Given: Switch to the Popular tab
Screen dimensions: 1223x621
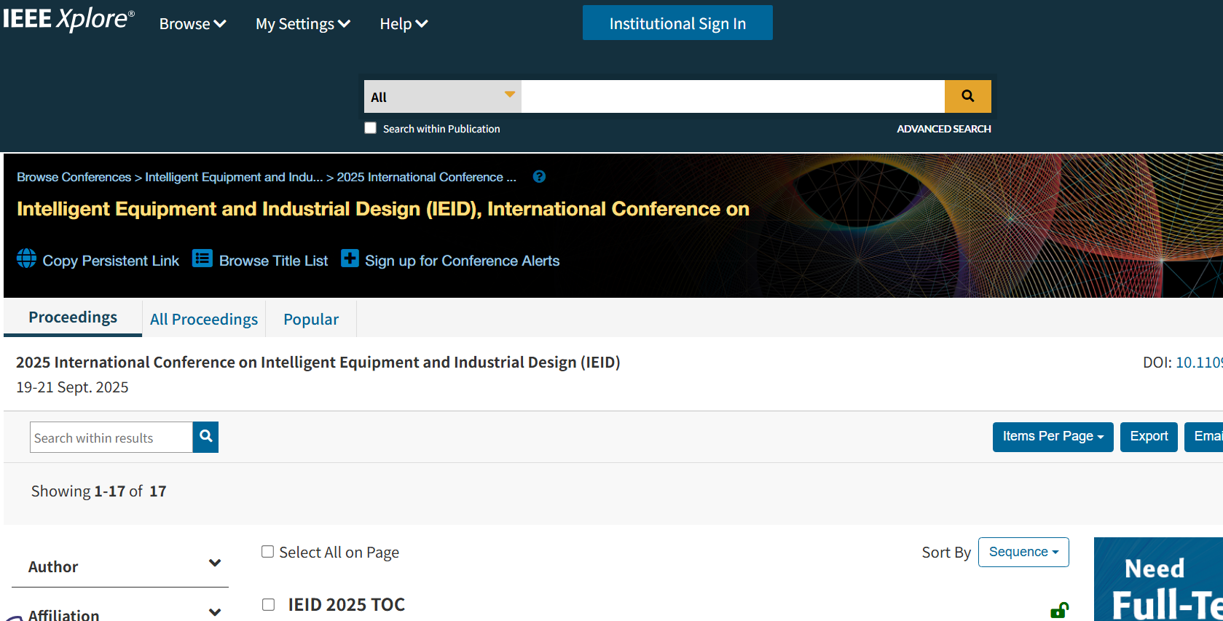Looking at the screenshot, I should coord(311,319).
